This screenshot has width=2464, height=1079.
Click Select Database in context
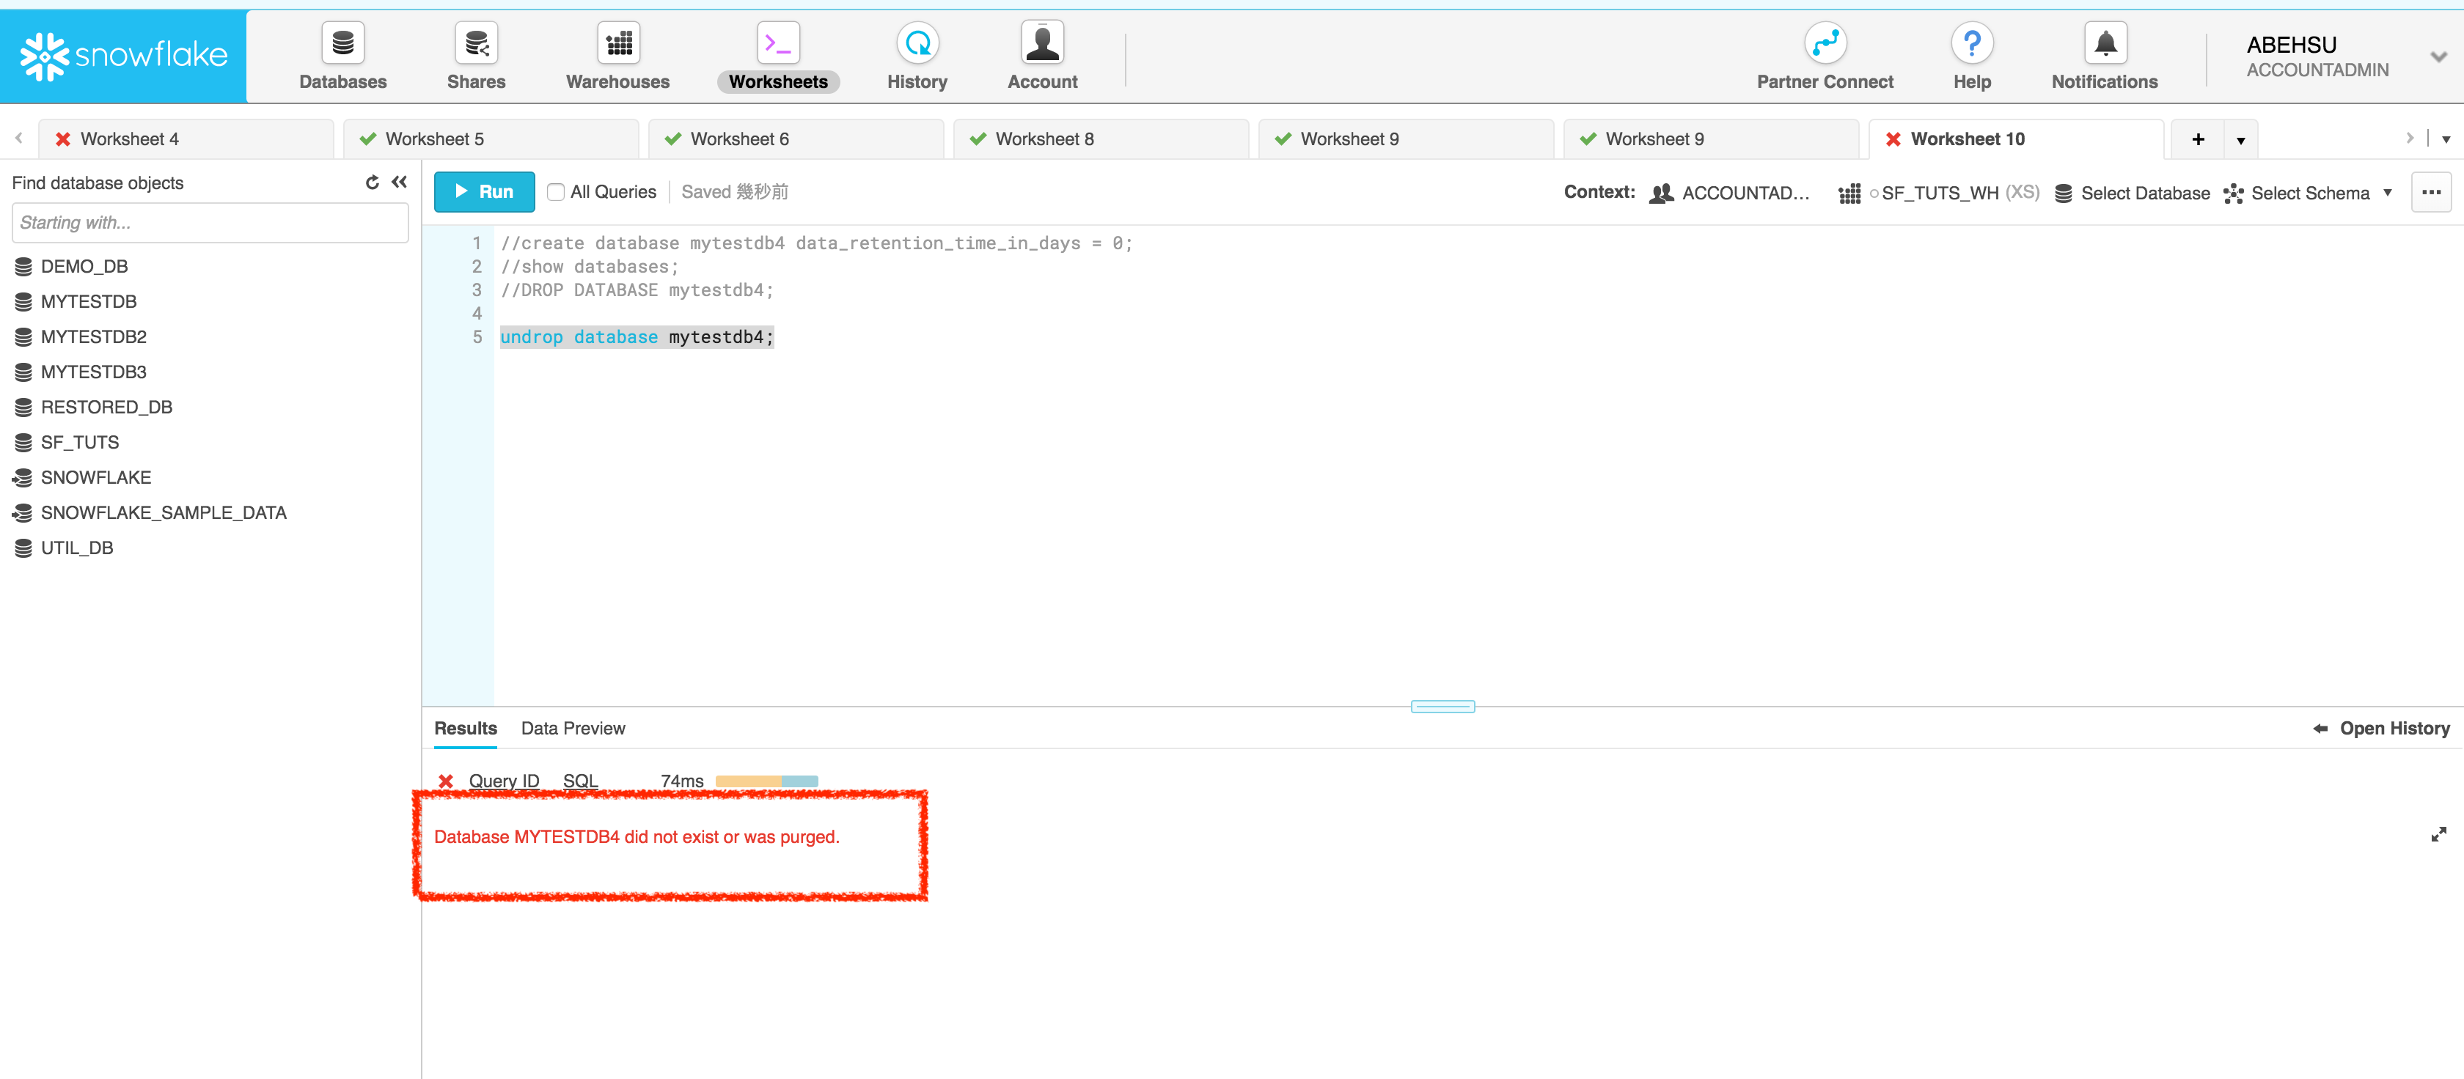2144,193
